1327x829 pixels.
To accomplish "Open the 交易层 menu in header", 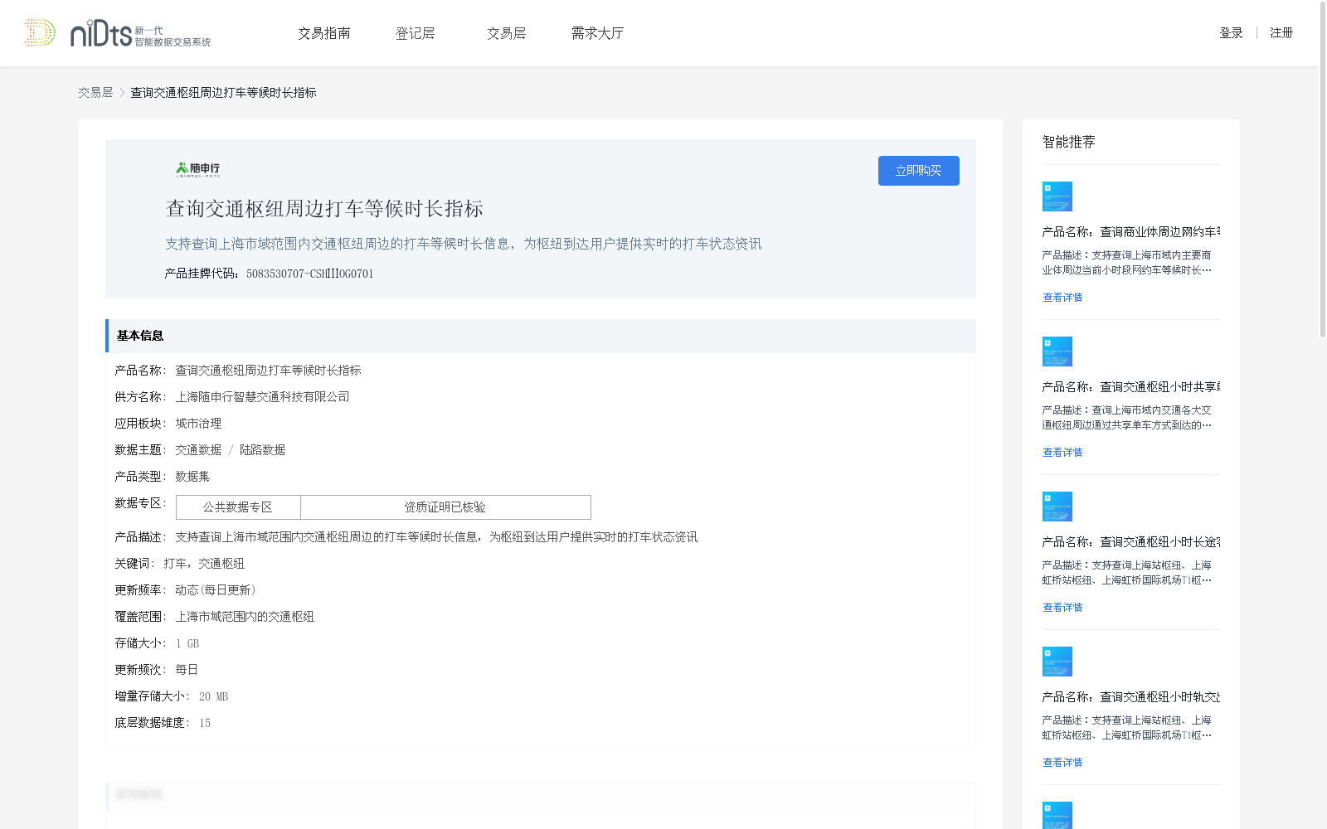I will point(507,33).
